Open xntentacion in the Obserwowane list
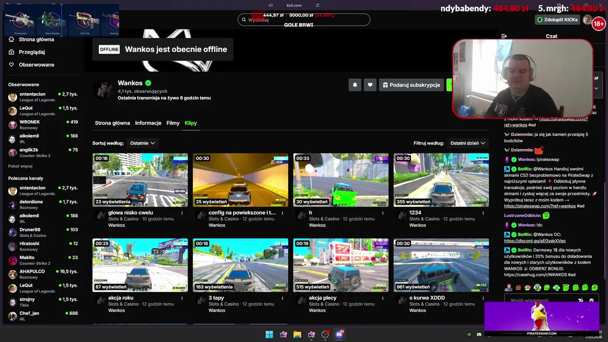The width and height of the screenshot is (608, 342). point(43,97)
